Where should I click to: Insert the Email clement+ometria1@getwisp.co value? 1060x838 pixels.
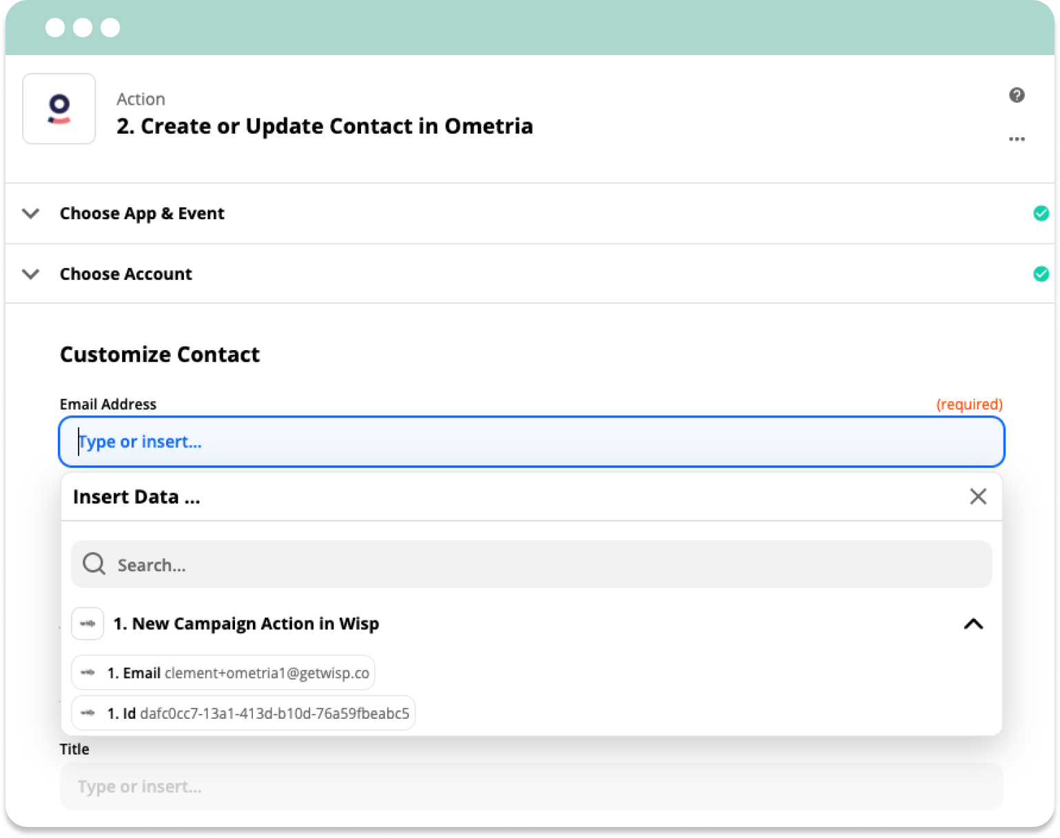(223, 673)
